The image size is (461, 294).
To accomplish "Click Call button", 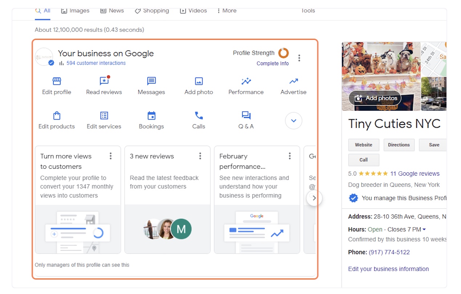I will coord(364,160).
